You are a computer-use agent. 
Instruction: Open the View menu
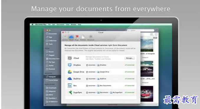point(68,24)
